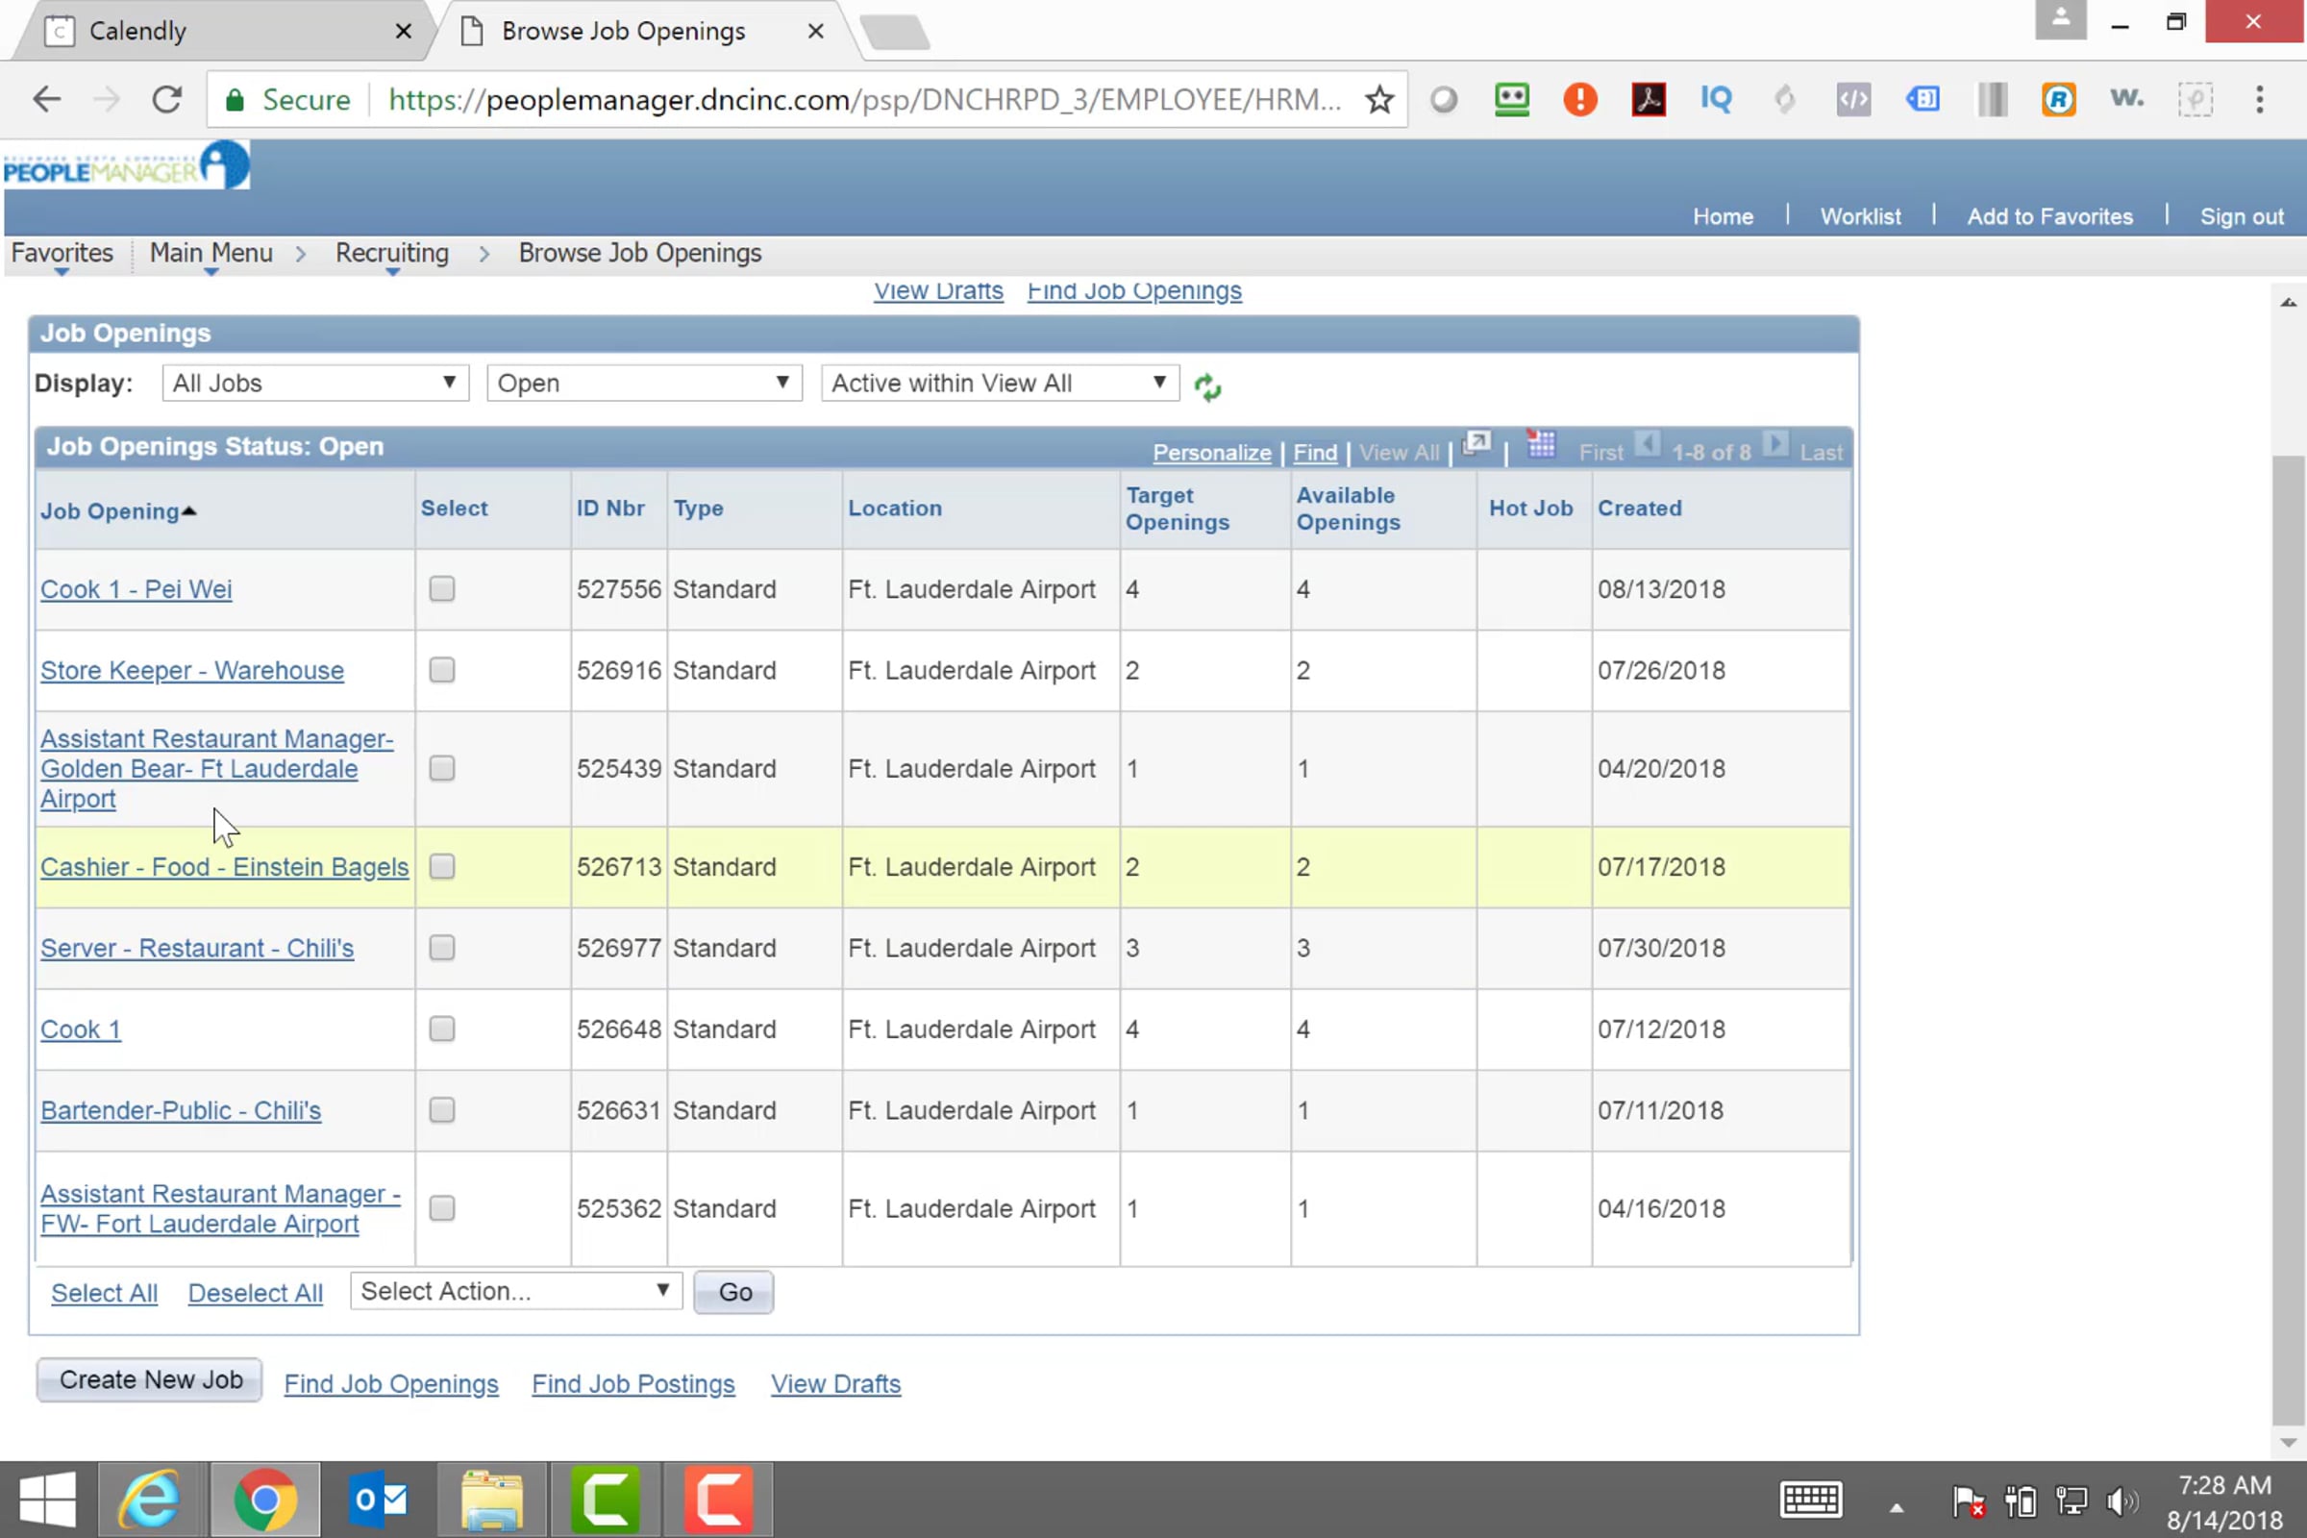The width and height of the screenshot is (2307, 1538).
Task: Select checkbox for Cashier - Food - Einstein Bagels
Action: [x=442, y=866]
